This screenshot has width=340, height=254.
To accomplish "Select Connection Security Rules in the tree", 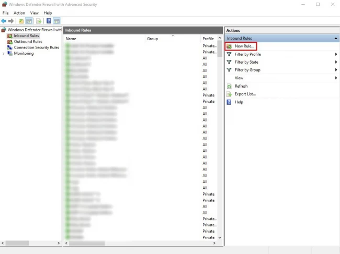I will tap(37, 47).
